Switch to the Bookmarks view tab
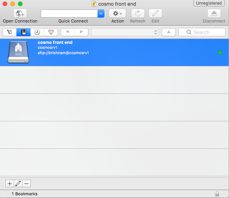This screenshot has height=198, width=229. tap(23, 32)
